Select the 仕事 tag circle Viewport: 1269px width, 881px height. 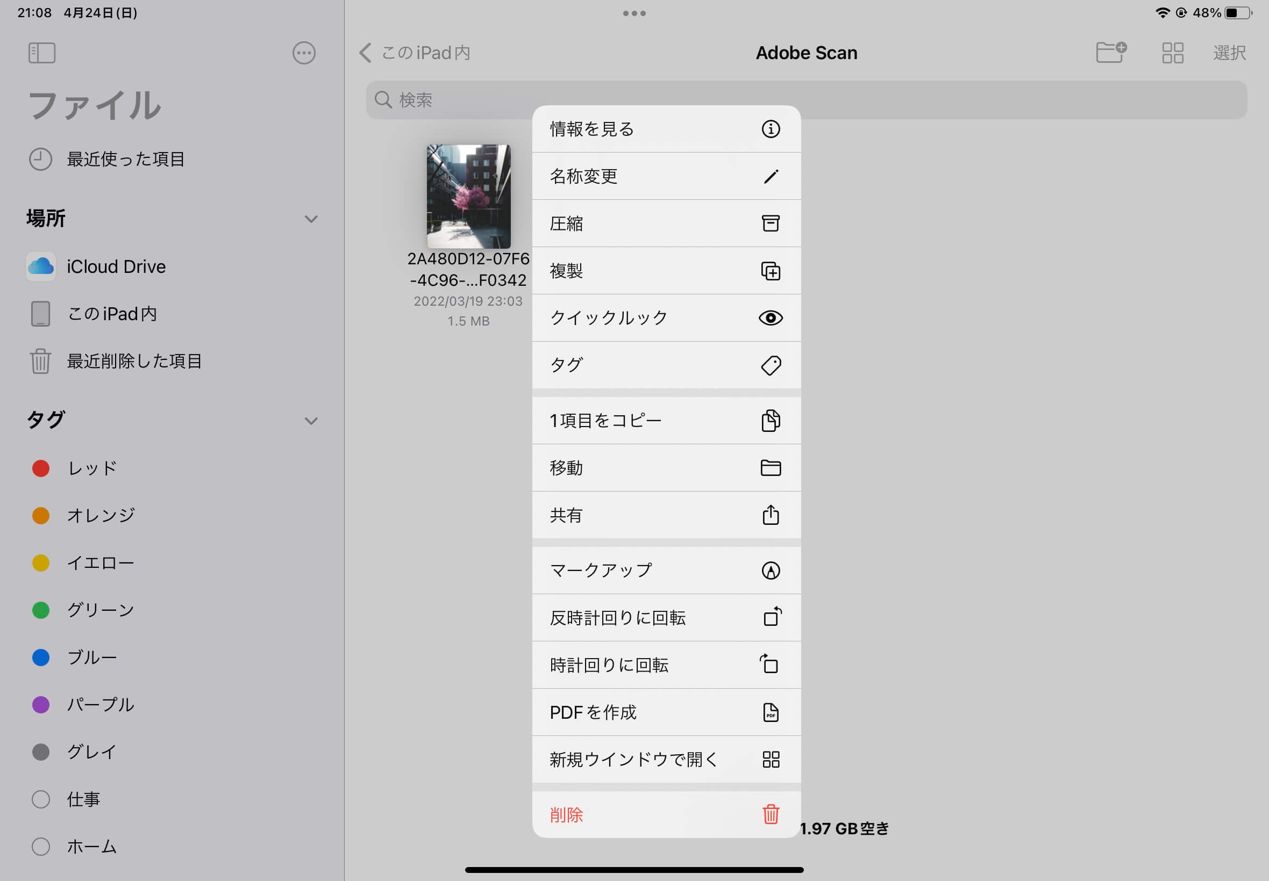(x=41, y=799)
